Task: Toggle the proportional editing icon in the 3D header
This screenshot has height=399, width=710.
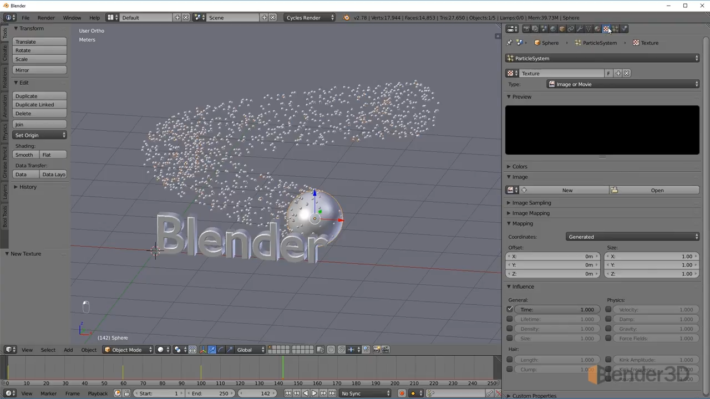Action: click(x=331, y=350)
